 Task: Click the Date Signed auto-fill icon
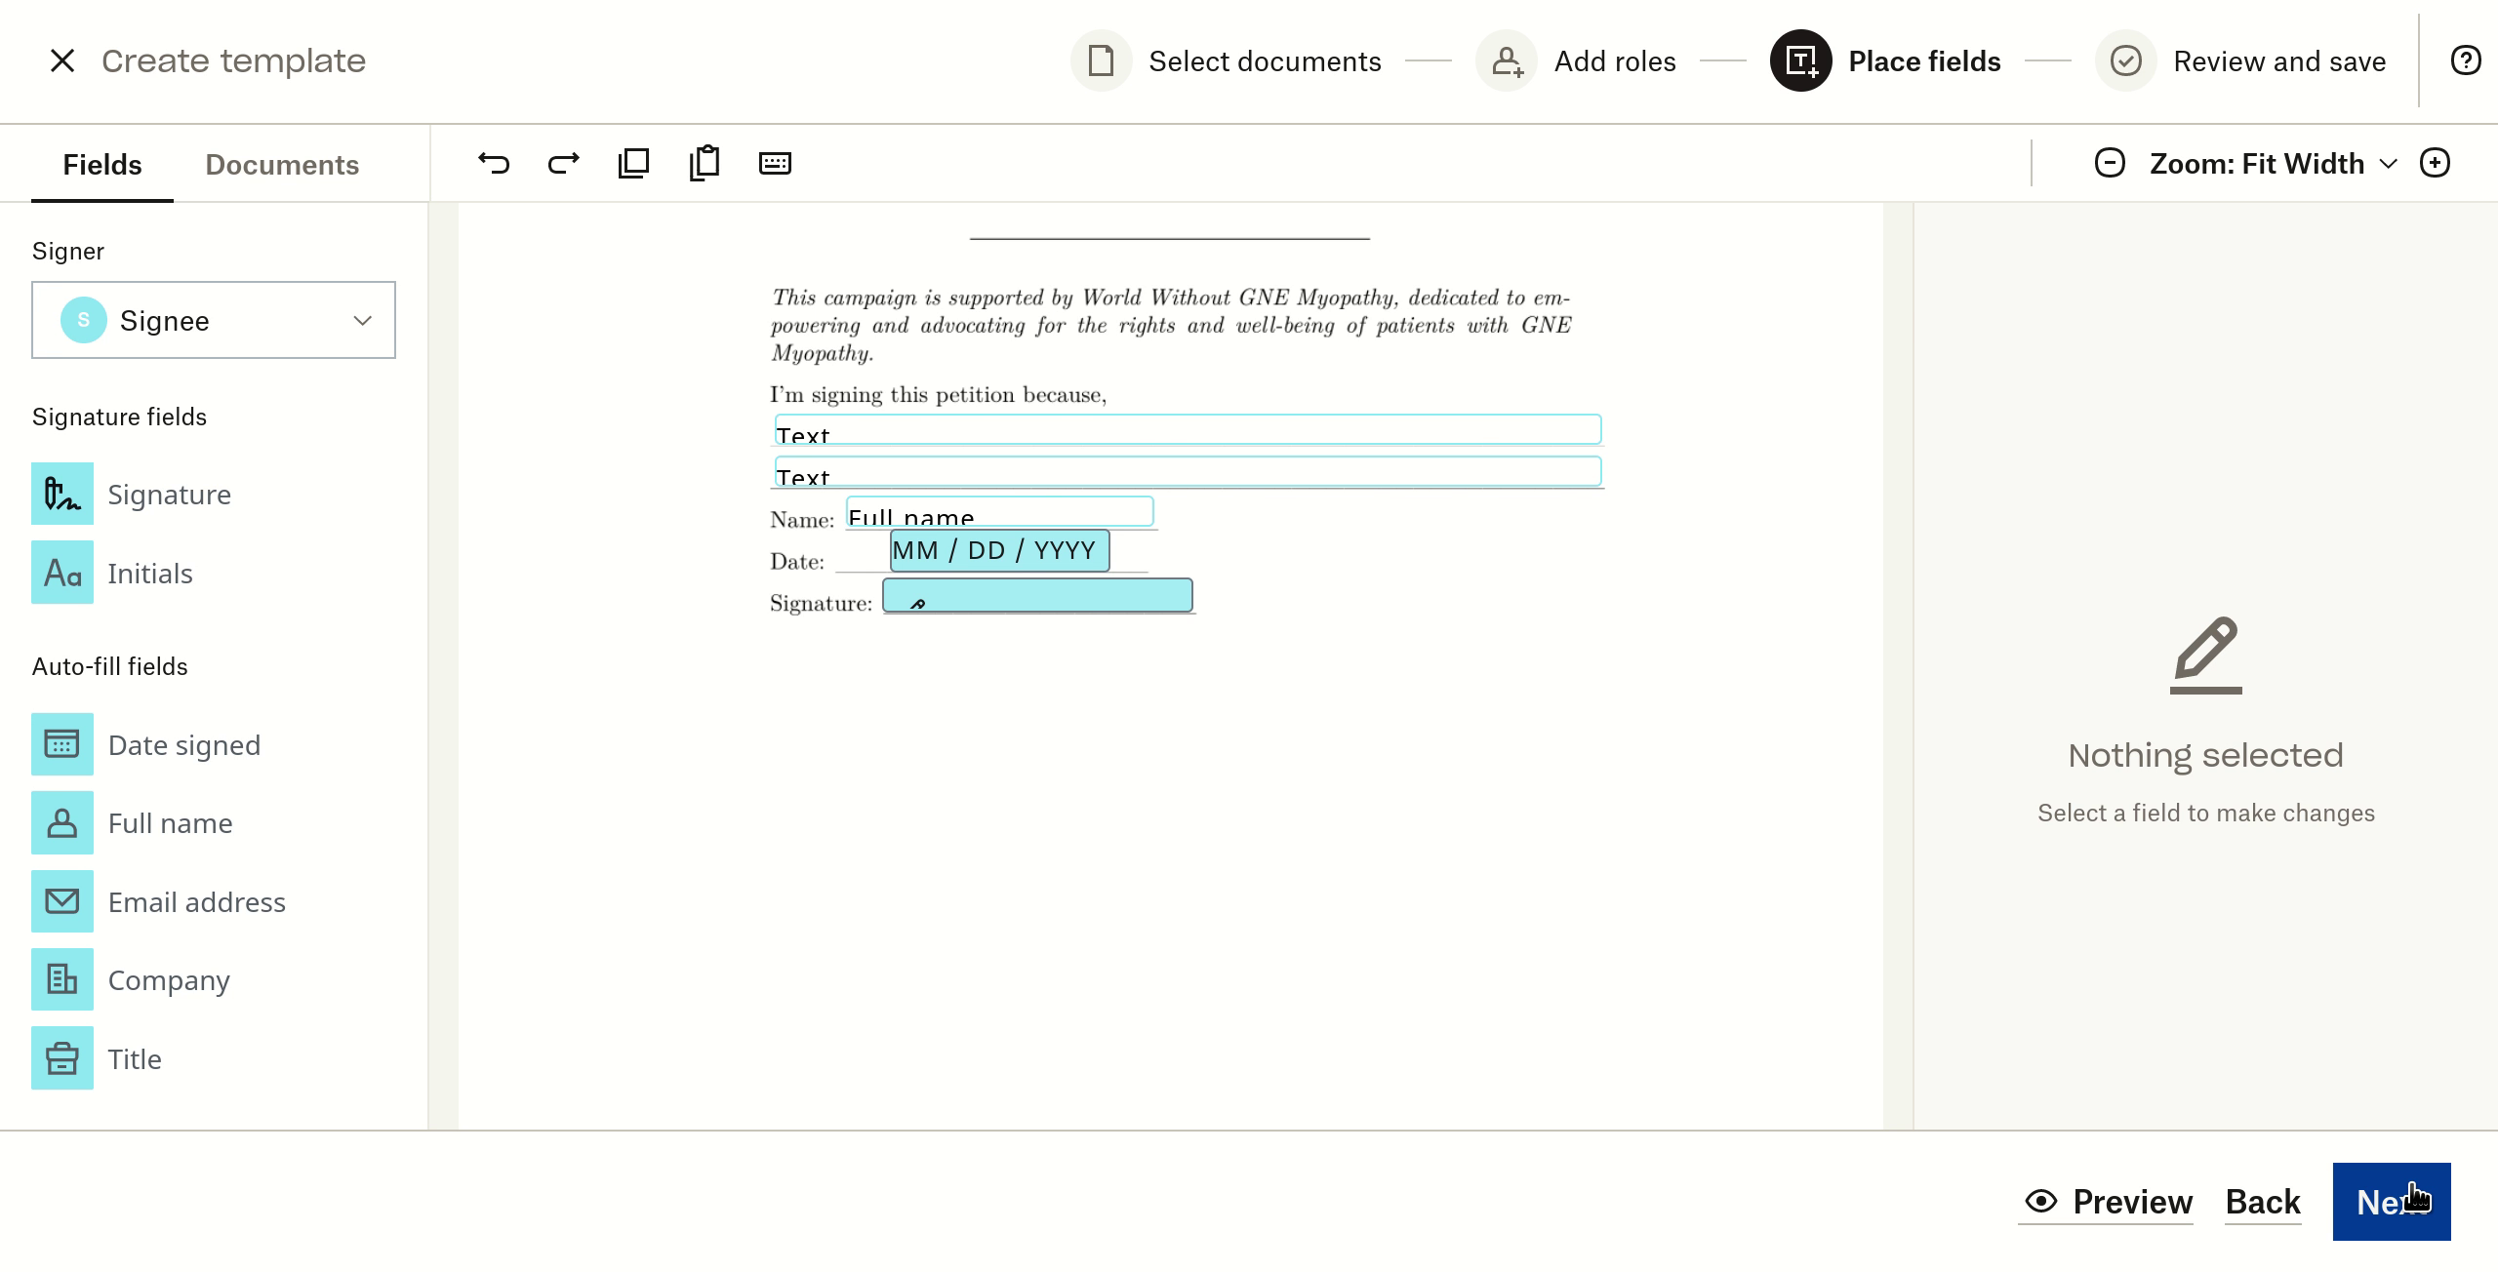point(61,744)
